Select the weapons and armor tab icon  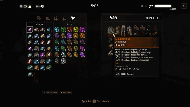coord(73,18)
